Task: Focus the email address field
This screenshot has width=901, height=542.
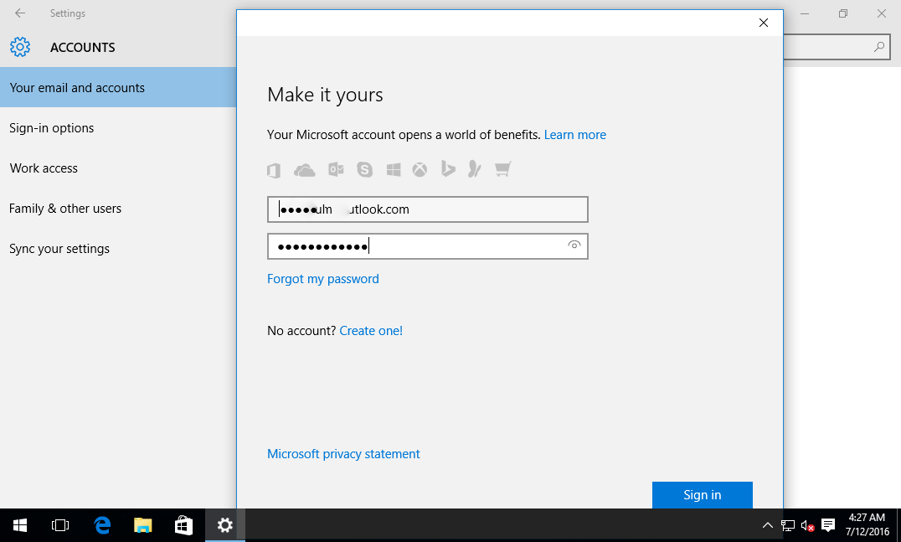Action: pyautogui.click(x=428, y=209)
